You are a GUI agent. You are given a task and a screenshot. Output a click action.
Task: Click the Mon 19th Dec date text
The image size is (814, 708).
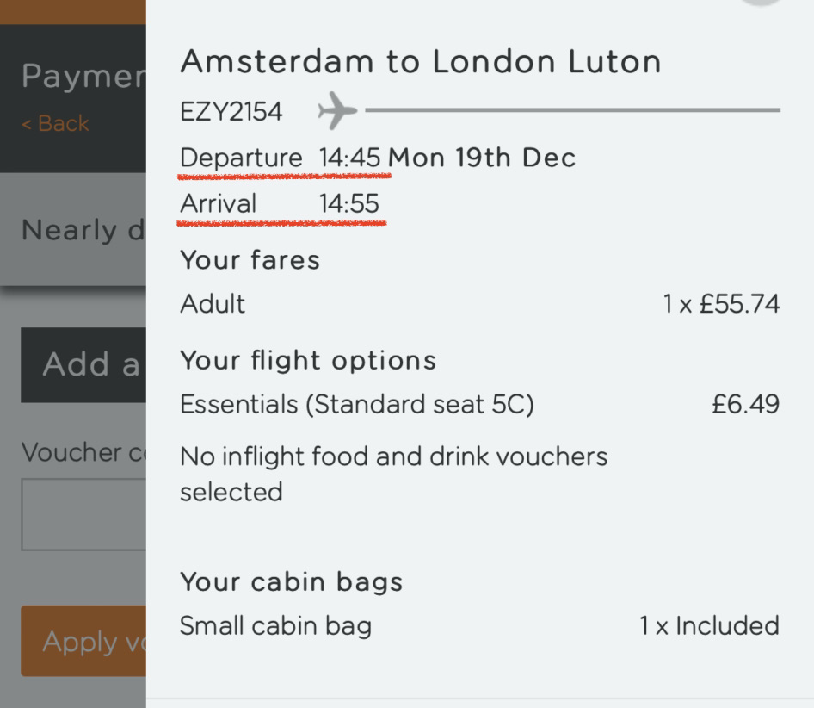point(482,158)
